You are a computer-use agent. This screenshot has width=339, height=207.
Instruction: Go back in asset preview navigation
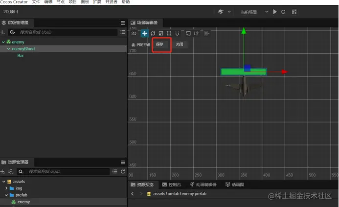(x=133, y=194)
